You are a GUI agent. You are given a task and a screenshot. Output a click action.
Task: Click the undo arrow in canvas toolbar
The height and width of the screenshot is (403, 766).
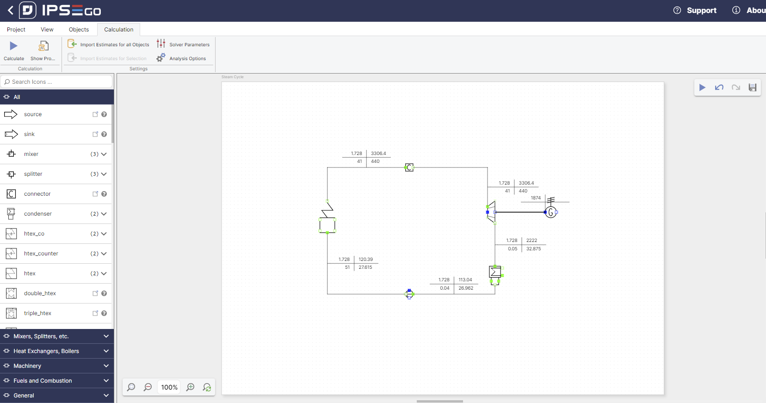point(719,87)
